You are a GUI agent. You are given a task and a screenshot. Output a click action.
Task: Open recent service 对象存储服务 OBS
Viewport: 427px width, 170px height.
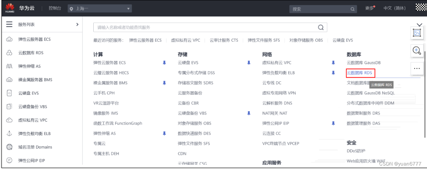(x=306, y=40)
